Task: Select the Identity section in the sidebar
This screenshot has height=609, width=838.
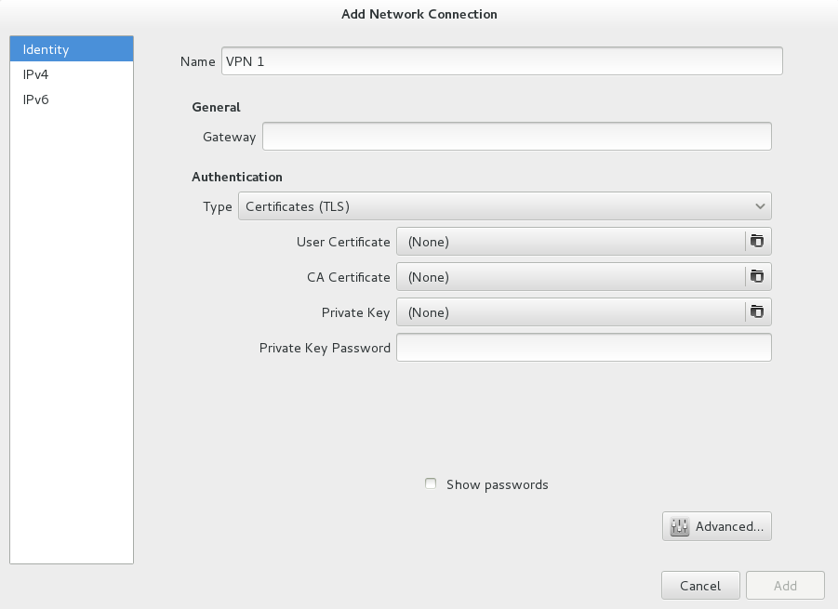Action: [72, 49]
